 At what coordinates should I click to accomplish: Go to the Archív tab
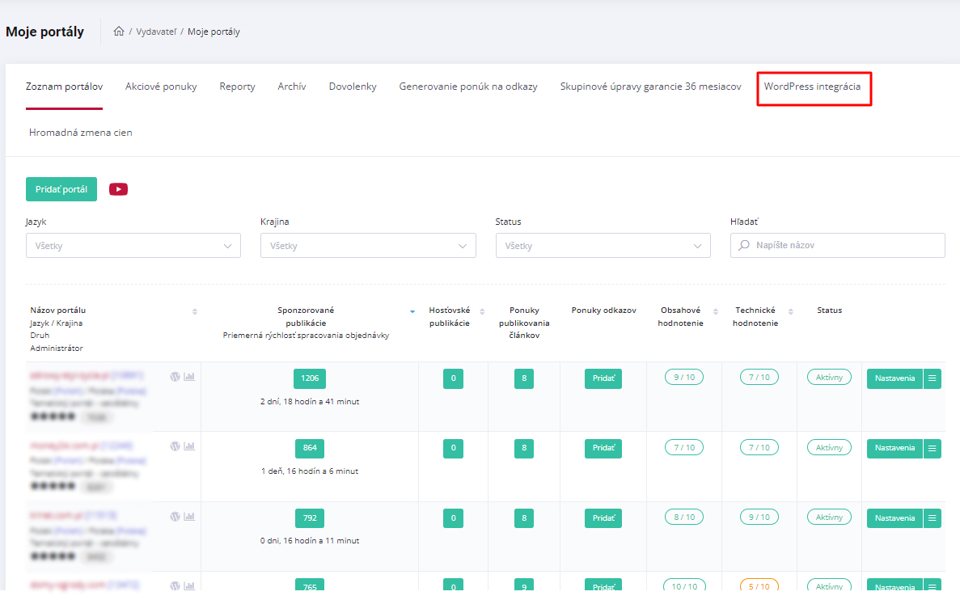click(292, 87)
